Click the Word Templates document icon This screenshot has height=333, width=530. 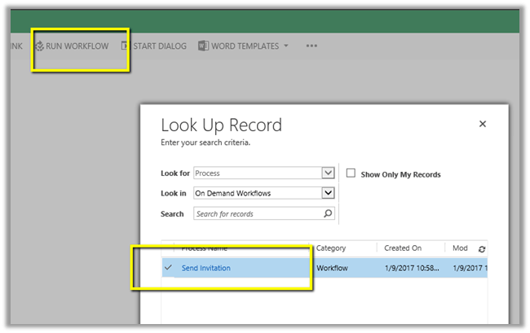203,46
